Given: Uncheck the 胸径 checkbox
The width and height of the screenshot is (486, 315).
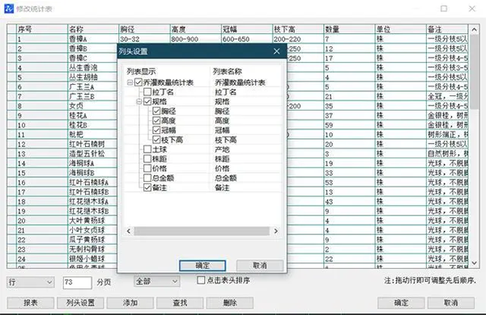Looking at the screenshot, I should click(156, 111).
